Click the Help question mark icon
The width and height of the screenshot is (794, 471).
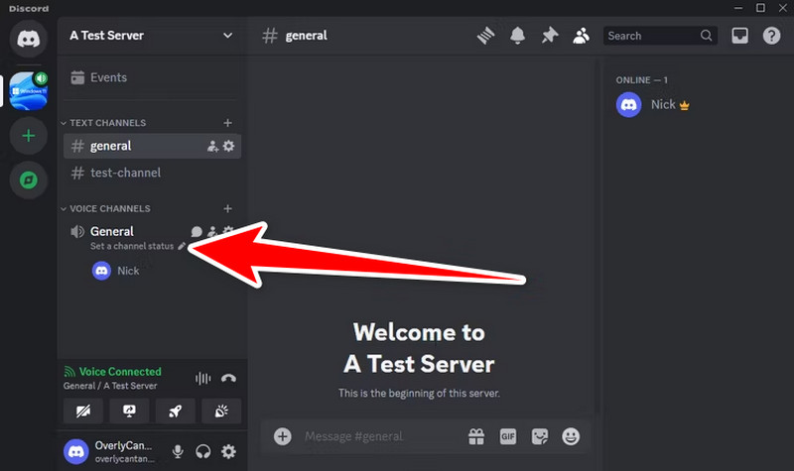click(x=771, y=36)
